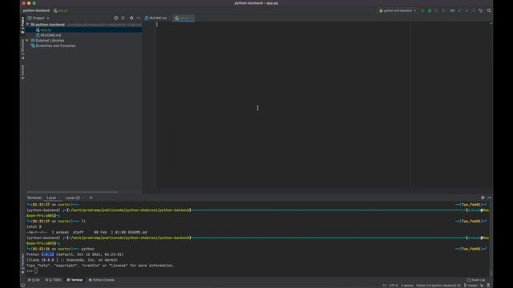Open the Project view selector dropdown
Image resolution: width=513 pixels, height=288 pixels.
(38, 18)
